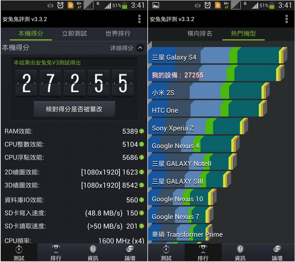Tap 資訊 info icon in right bottom bar
The image size is (295, 262).
[x=240, y=249]
